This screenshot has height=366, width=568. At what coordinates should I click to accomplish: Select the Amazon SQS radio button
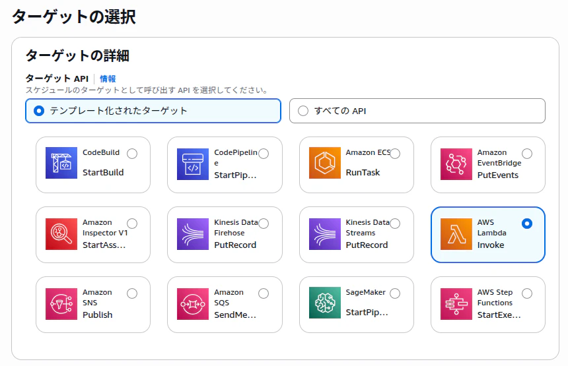tap(264, 293)
